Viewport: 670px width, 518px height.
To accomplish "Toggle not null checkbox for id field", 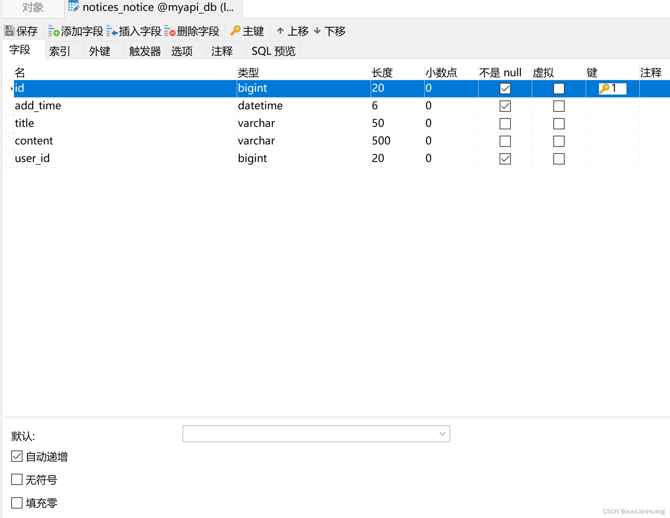I will coord(505,89).
